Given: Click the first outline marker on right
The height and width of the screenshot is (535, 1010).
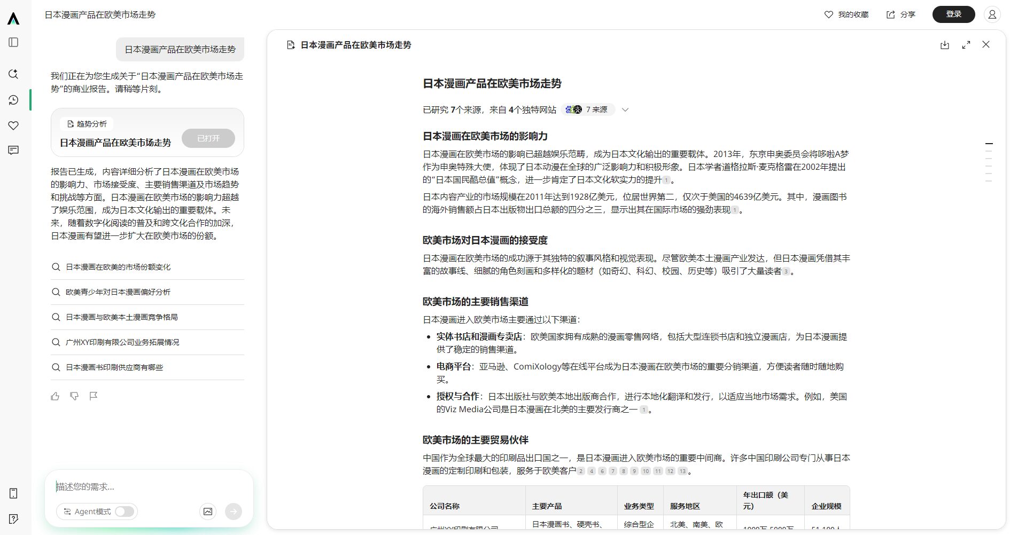Looking at the screenshot, I should tap(989, 144).
